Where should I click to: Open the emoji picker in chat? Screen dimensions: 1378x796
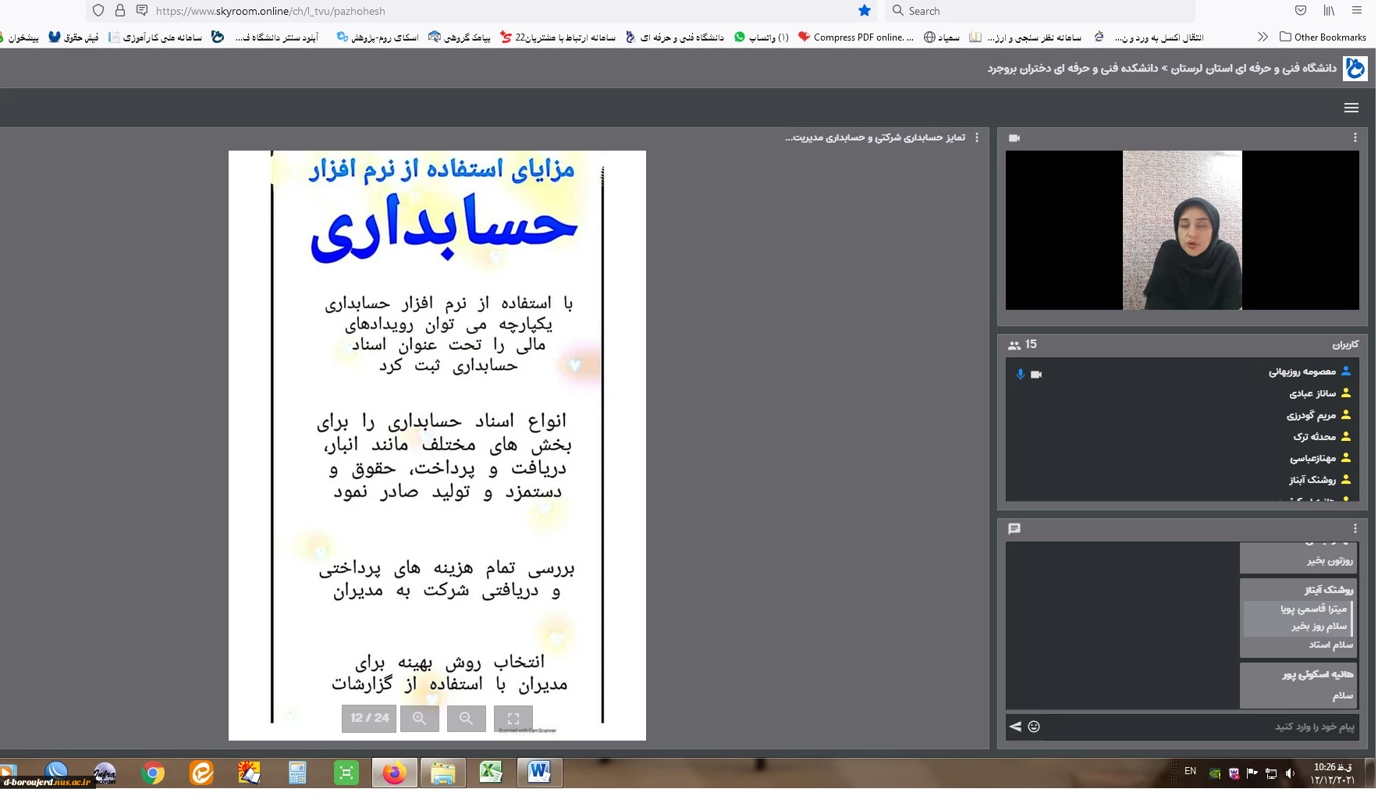tap(1034, 727)
